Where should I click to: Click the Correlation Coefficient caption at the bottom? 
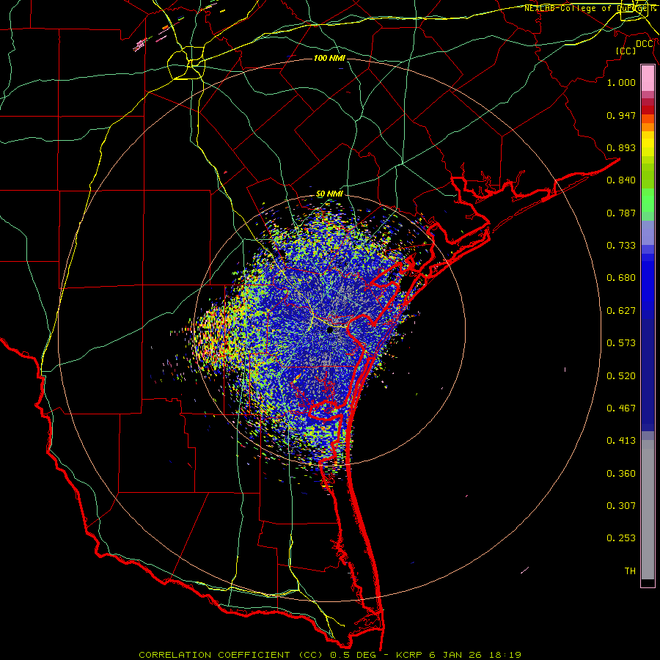330,655
